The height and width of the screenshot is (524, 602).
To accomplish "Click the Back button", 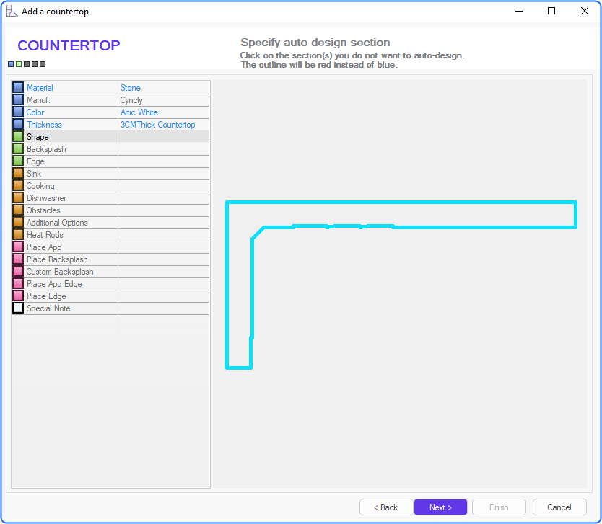I will pos(386,507).
